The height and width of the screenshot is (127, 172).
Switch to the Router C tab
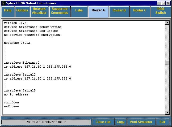[x=140, y=11]
